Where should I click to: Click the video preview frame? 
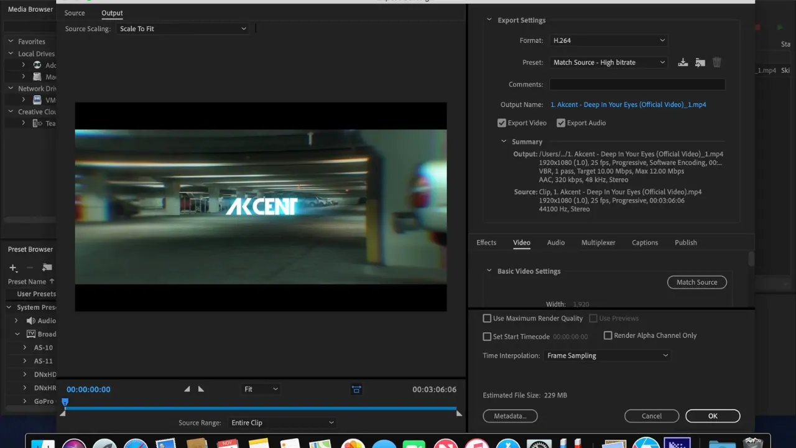point(261,207)
